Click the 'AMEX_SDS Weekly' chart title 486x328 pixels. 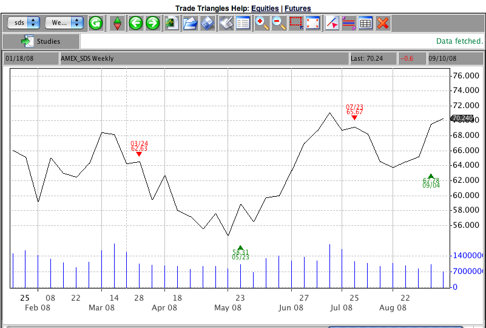[87, 58]
